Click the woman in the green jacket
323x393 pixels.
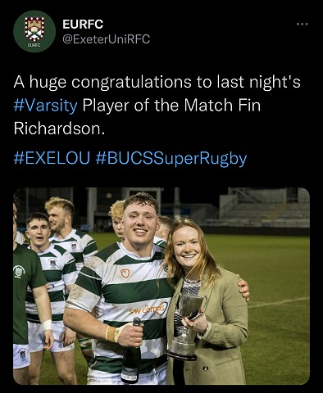pyautogui.click(x=207, y=301)
